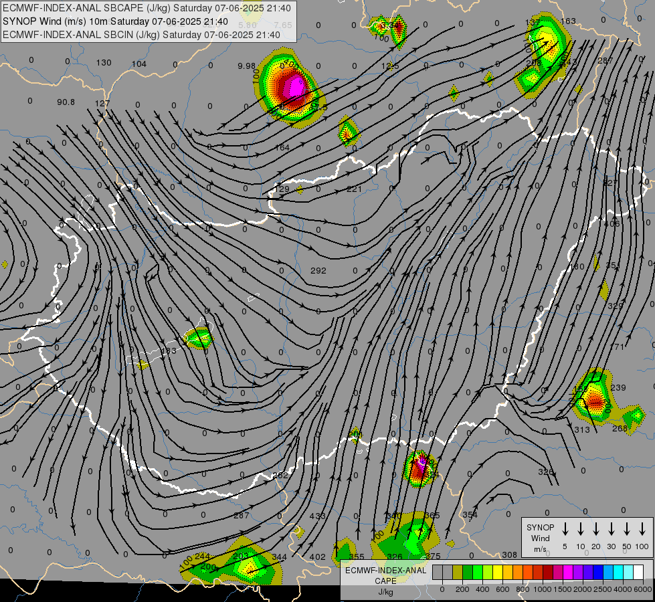Click the 20 m/s wind arrow in legend
The height and width of the screenshot is (602, 655).
(596, 529)
